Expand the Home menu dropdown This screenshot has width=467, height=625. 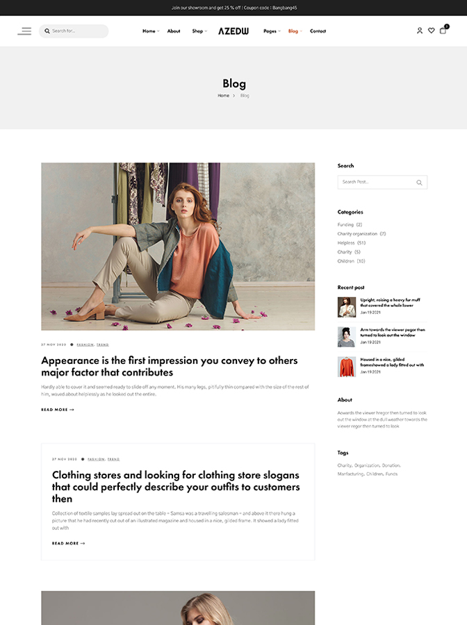click(151, 31)
